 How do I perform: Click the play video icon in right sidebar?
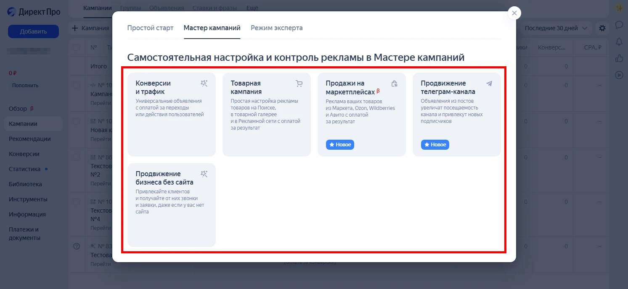619,75
